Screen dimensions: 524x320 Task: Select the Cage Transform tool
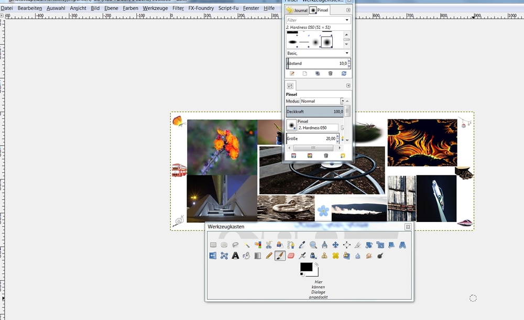point(224,256)
